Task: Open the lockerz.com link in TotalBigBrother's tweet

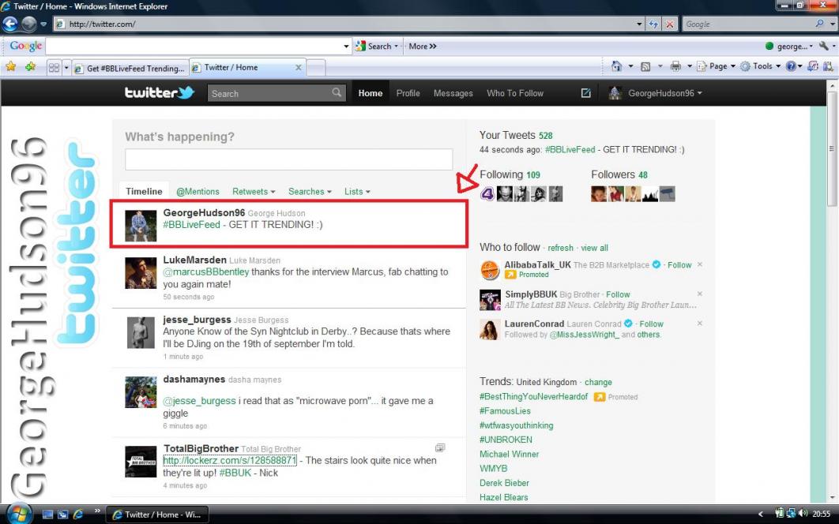Action: coord(230,460)
